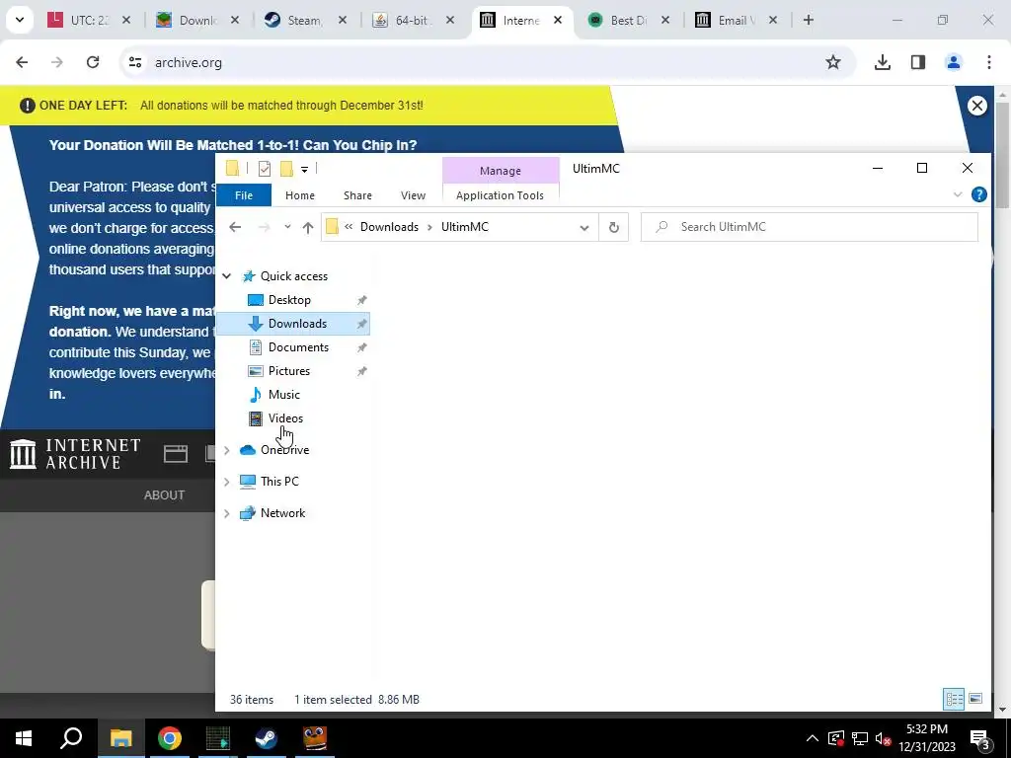
Task: Open Pictures in Quick access
Action: (289, 371)
